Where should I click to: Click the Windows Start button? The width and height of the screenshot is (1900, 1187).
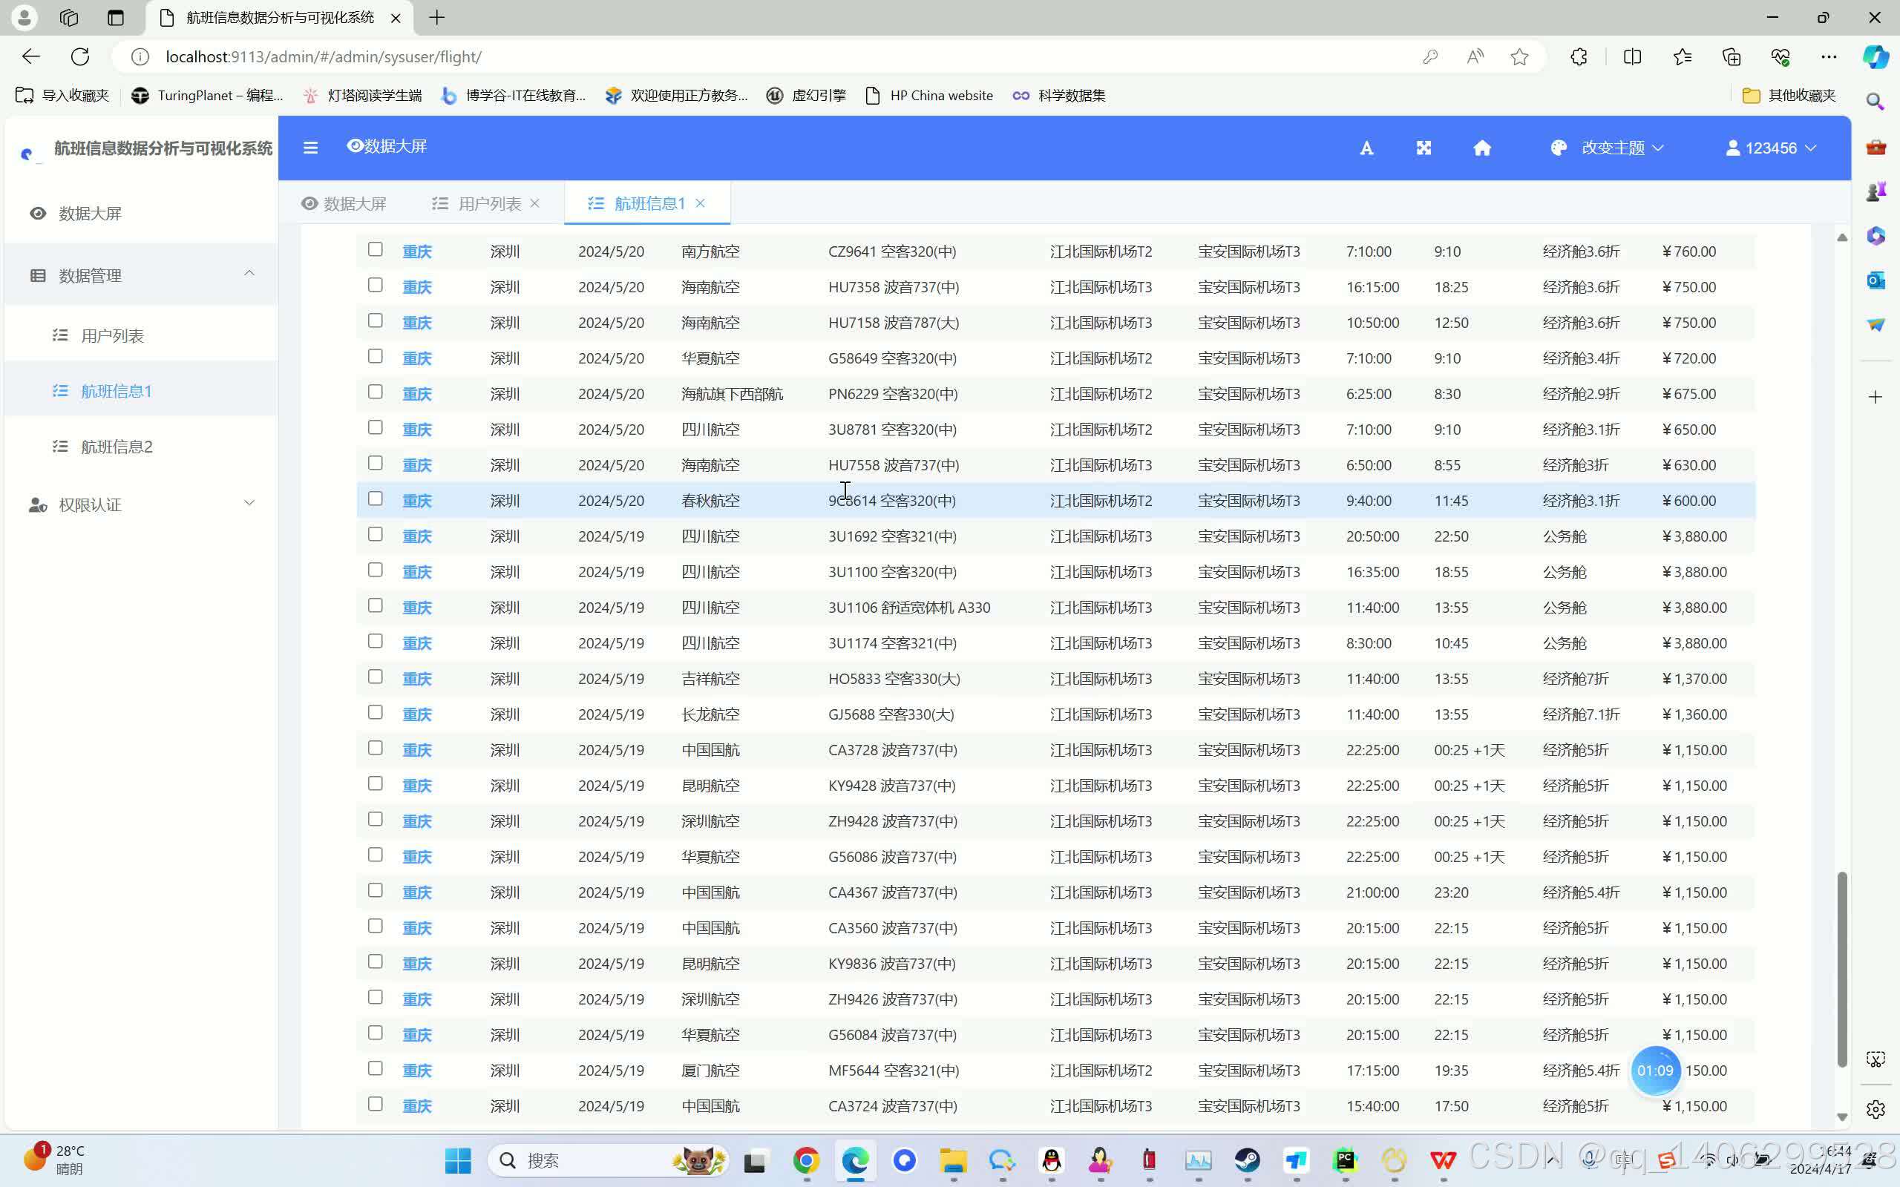[x=458, y=1160]
